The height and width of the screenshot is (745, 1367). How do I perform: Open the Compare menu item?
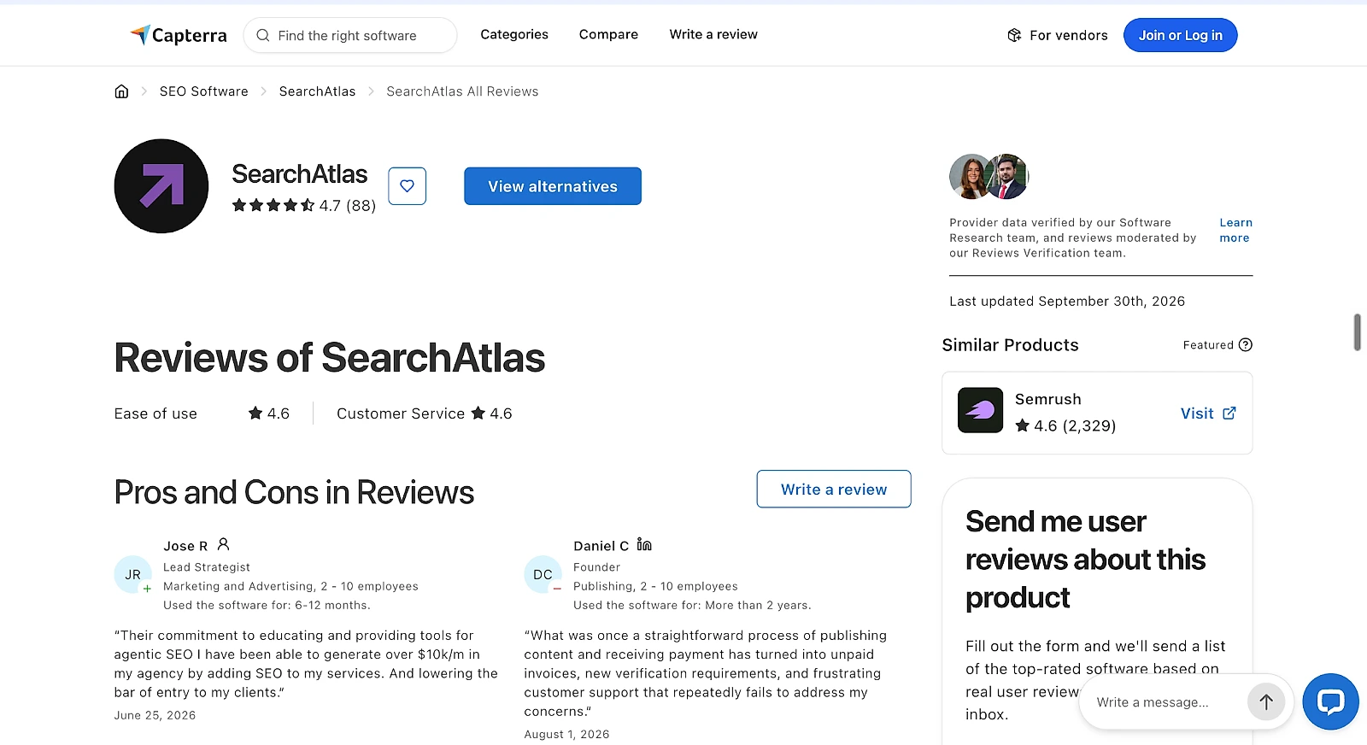click(x=608, y=34)
